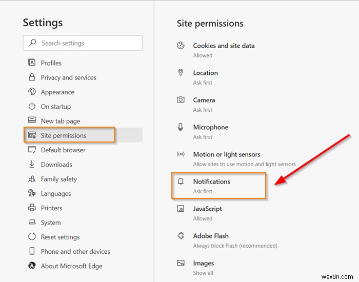This screenshot has width=359, height=282.
Task: Click the Microsoft Edge logo icon
Action: pos(32,266)
